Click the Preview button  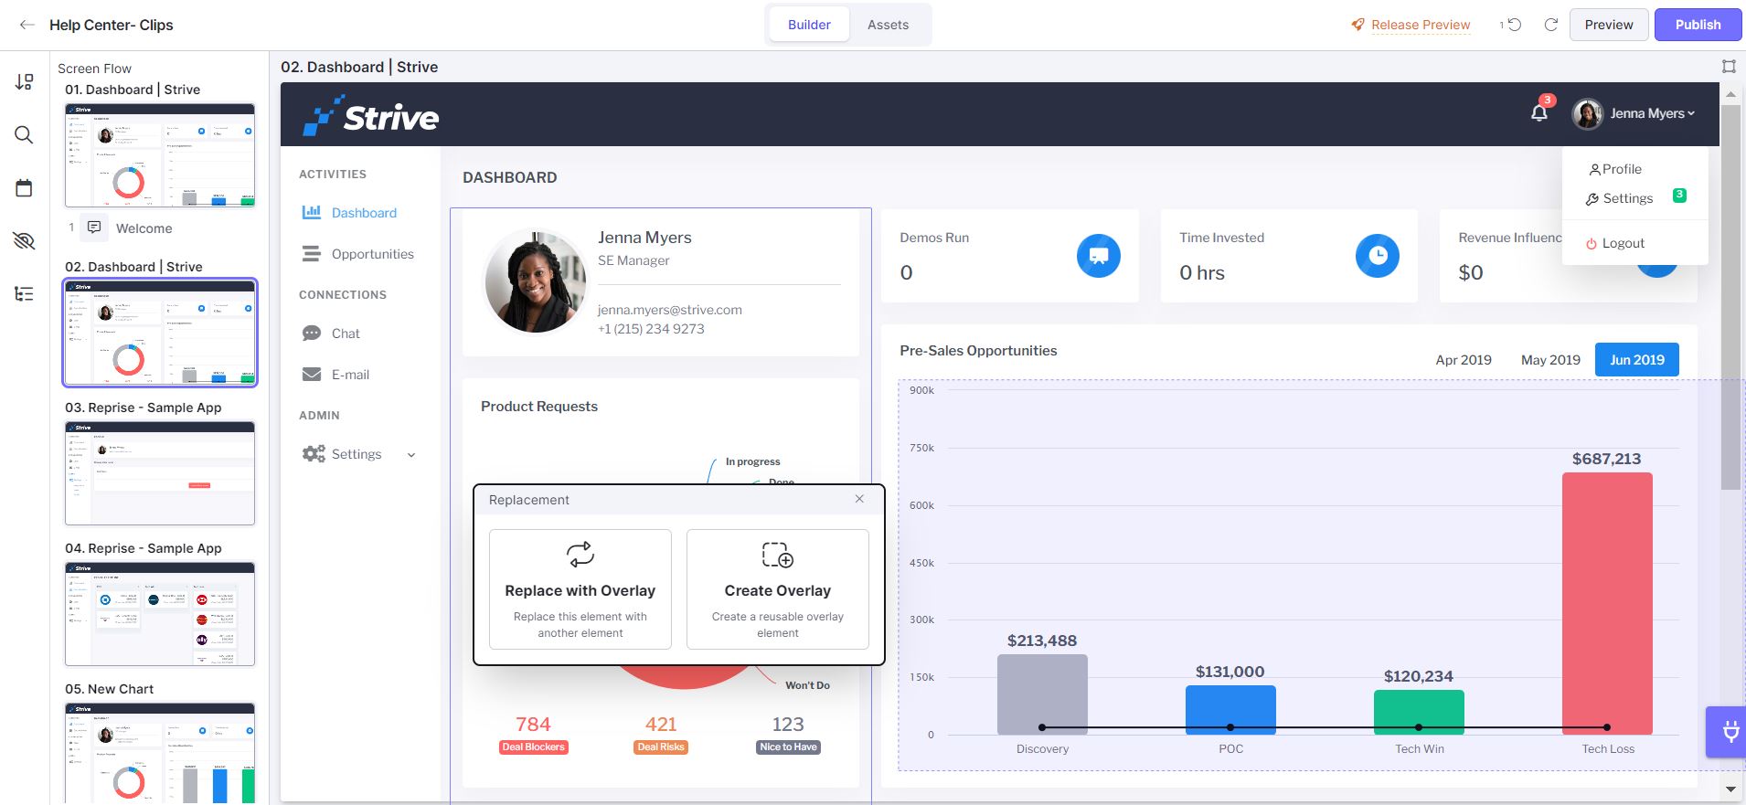1609,25
